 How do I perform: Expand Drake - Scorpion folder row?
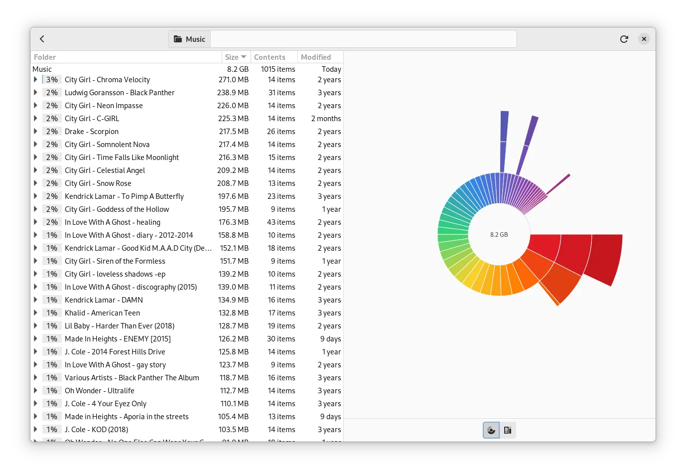[x=35, y=132]
